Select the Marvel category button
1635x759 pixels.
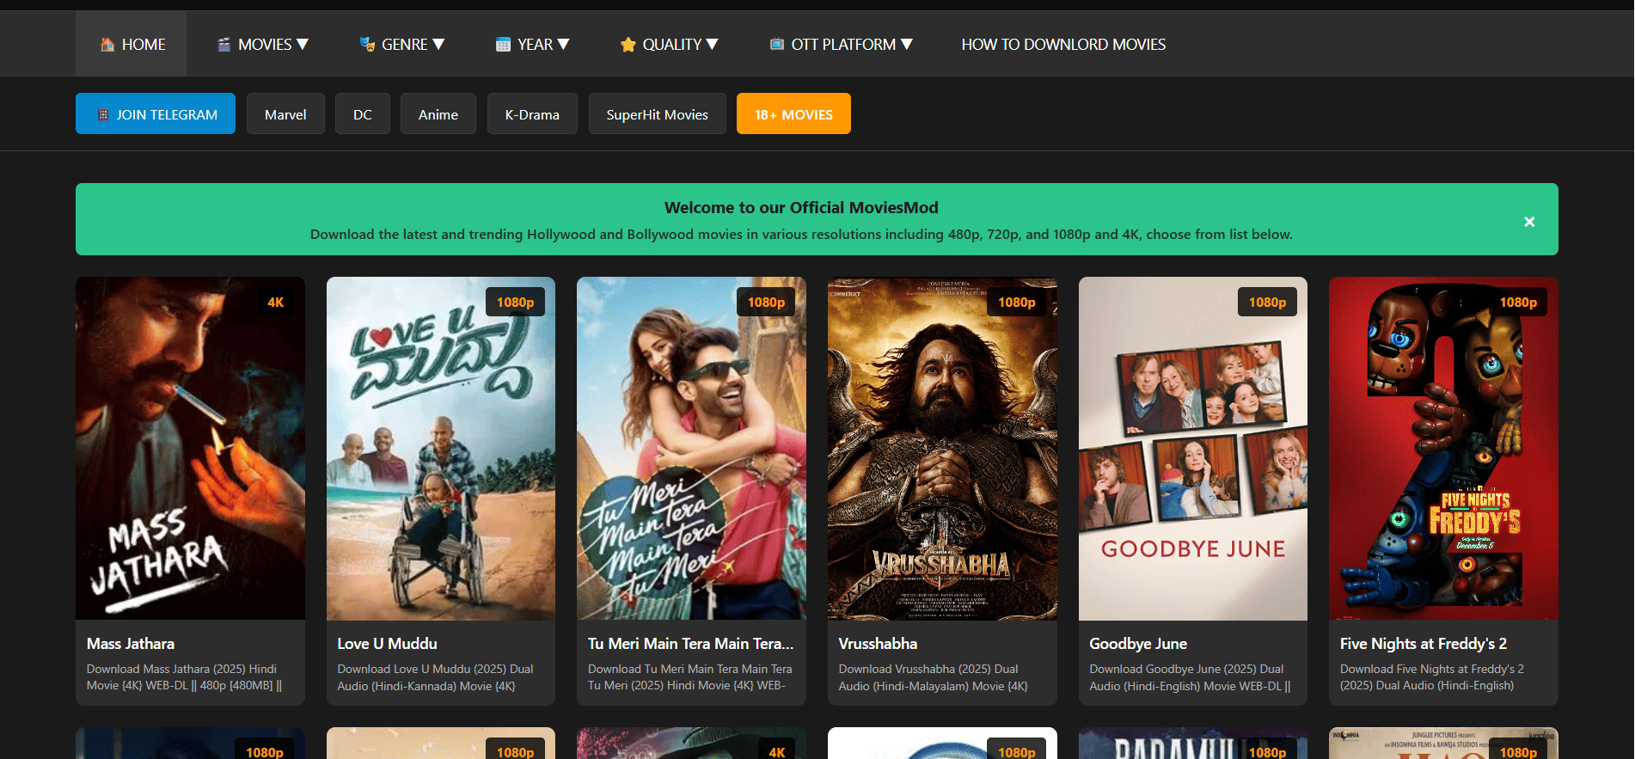pos(285,114)
